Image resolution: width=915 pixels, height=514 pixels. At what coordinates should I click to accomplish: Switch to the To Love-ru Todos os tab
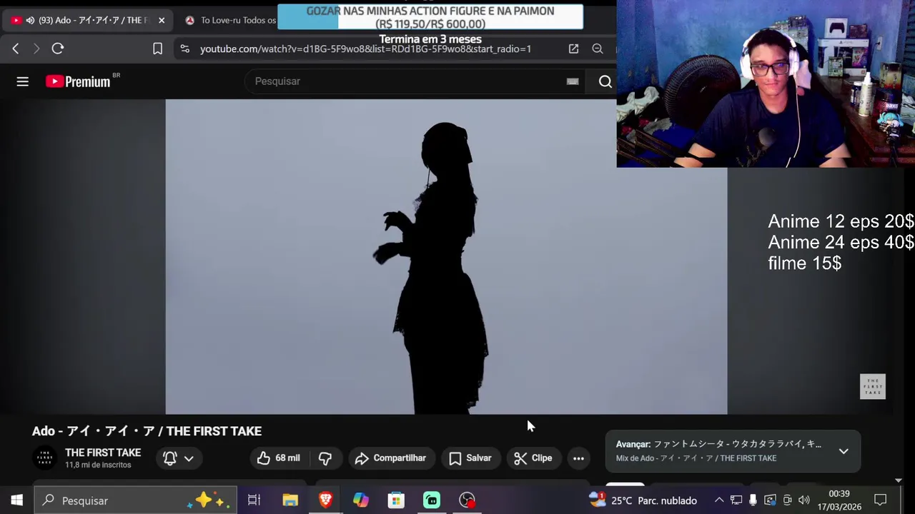click(230, 20)
